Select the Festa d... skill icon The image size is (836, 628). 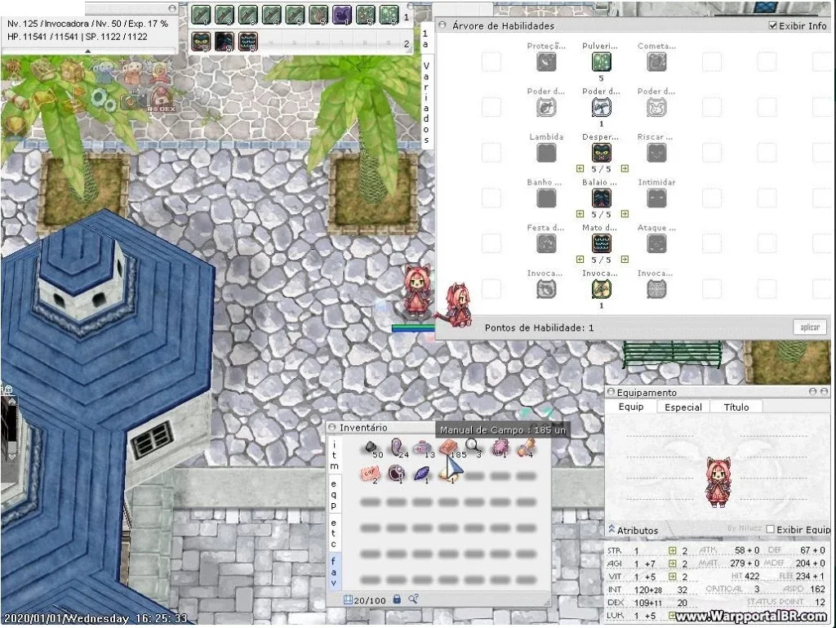point(546,243)
